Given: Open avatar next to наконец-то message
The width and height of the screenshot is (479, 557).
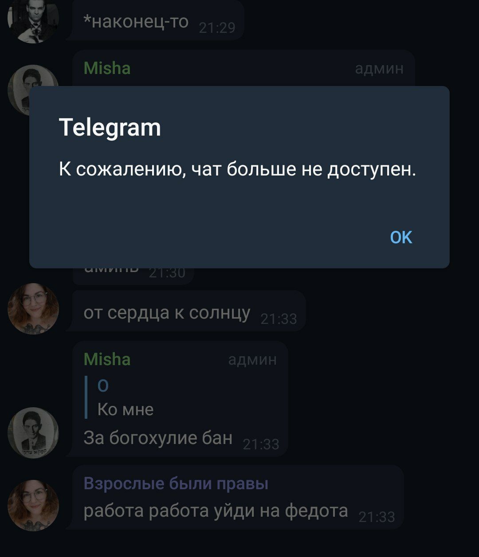Looking at the screenshot, I should click(x=33, y=20).
